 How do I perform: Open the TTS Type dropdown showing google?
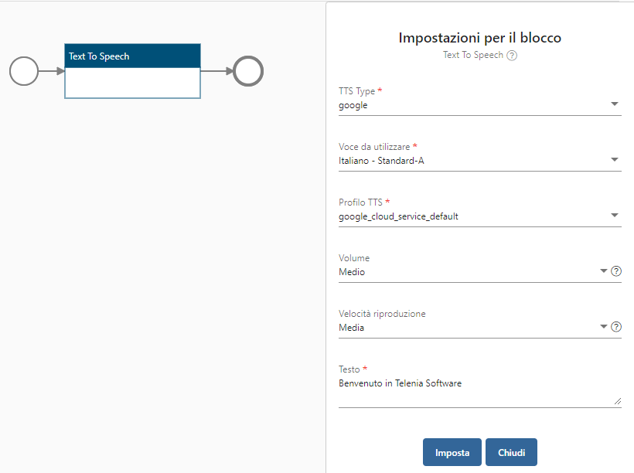click(480, 105)
